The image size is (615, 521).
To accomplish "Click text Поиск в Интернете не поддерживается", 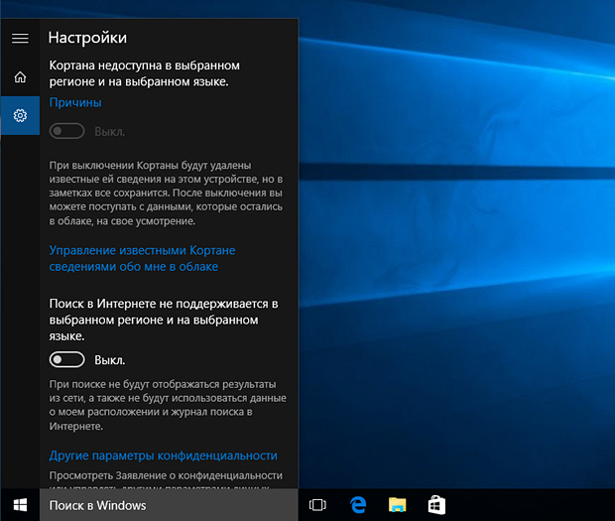I will pos(164,320).
